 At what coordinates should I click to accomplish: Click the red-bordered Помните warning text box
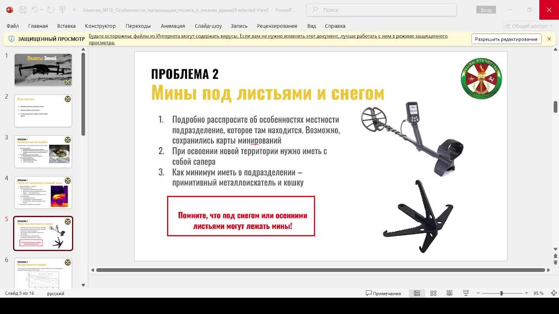click(241, 216)
